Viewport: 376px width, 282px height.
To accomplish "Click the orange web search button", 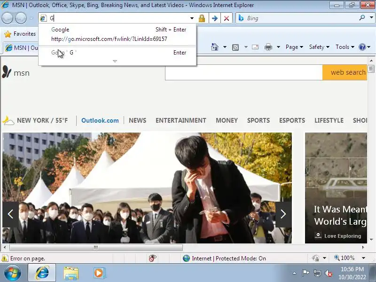I will coord(345,72).
